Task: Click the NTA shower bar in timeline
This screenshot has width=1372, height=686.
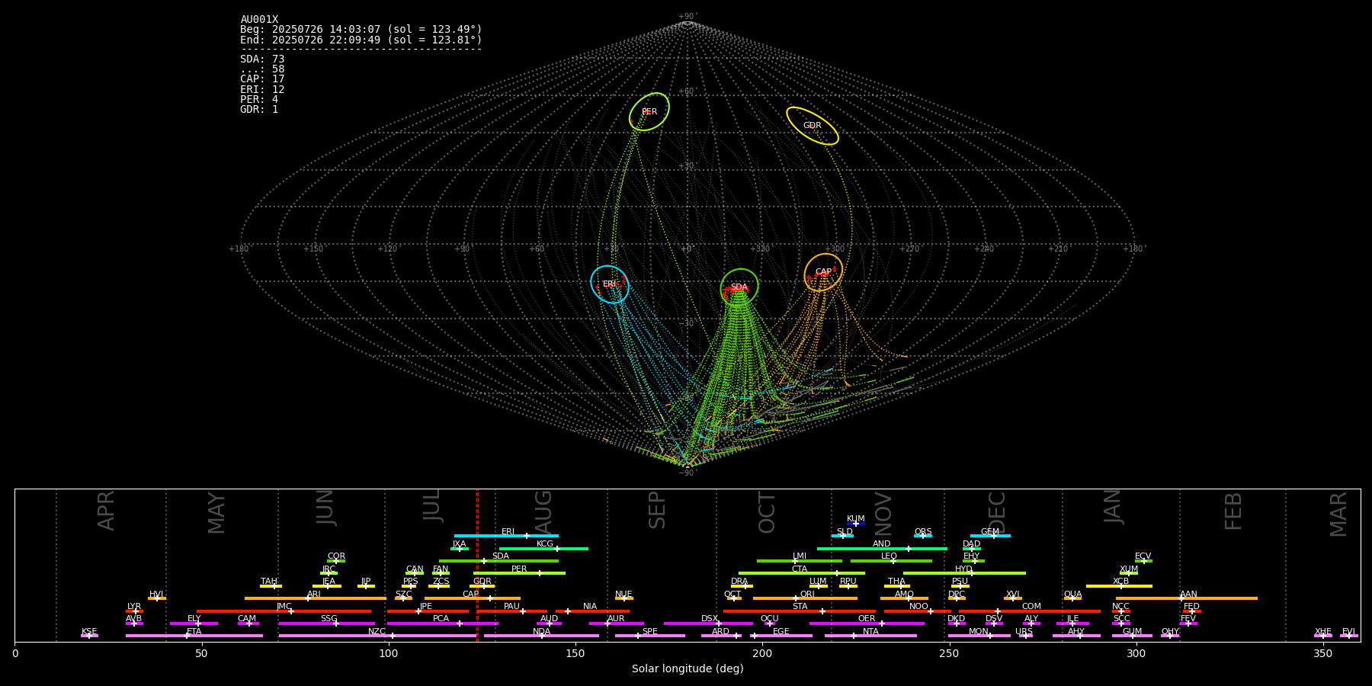Action: (x=870, y=636)
